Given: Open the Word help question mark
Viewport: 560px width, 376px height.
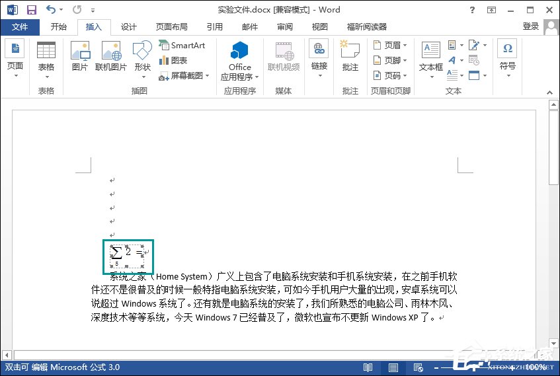Looking at the screenshot, I should (x=471, y=10).
